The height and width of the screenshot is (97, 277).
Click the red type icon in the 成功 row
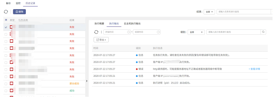(12, 91)
